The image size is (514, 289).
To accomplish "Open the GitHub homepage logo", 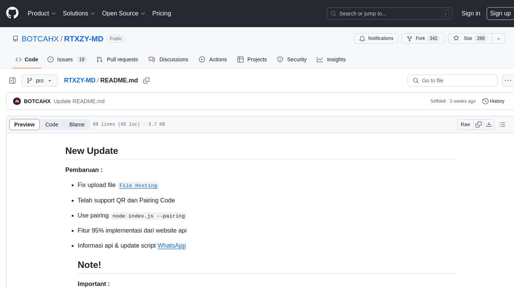I will coord(12,13).
